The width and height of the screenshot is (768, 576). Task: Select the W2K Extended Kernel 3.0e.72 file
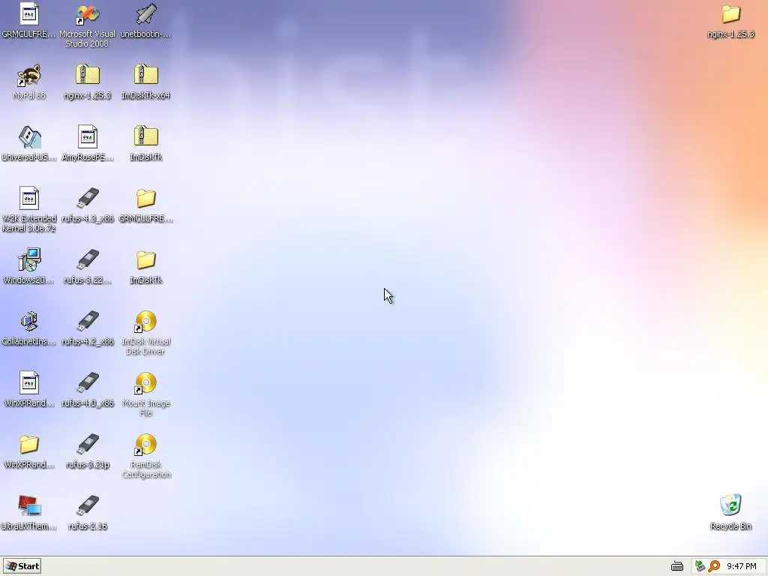pyautogui.click(x=29, y=199)
